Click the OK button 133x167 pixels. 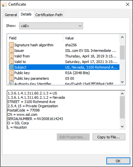[118, 161]
